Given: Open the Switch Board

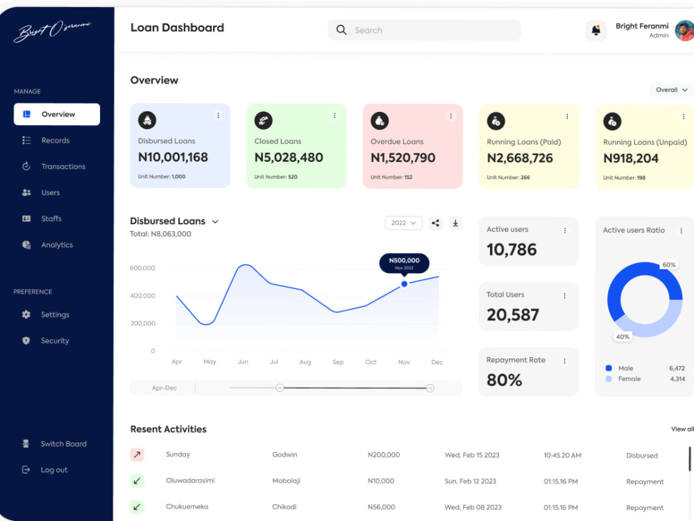Looking at the screenshot, I should point(54,444).
